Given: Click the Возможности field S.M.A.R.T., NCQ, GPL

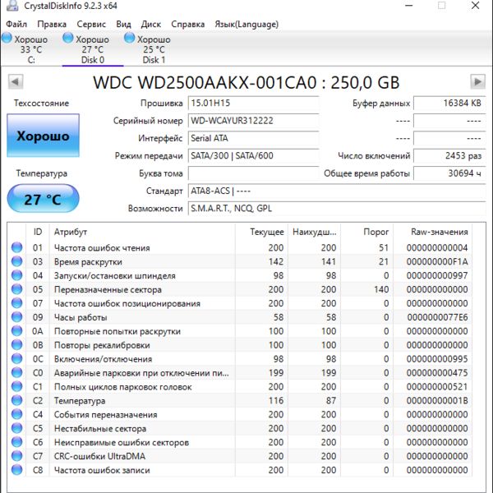Looking at the screenshot, I should tap(337, 209).
